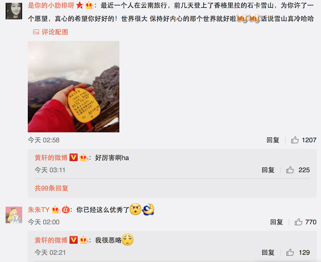Enlarge the yellow wish tag photo

click(74, 87)
